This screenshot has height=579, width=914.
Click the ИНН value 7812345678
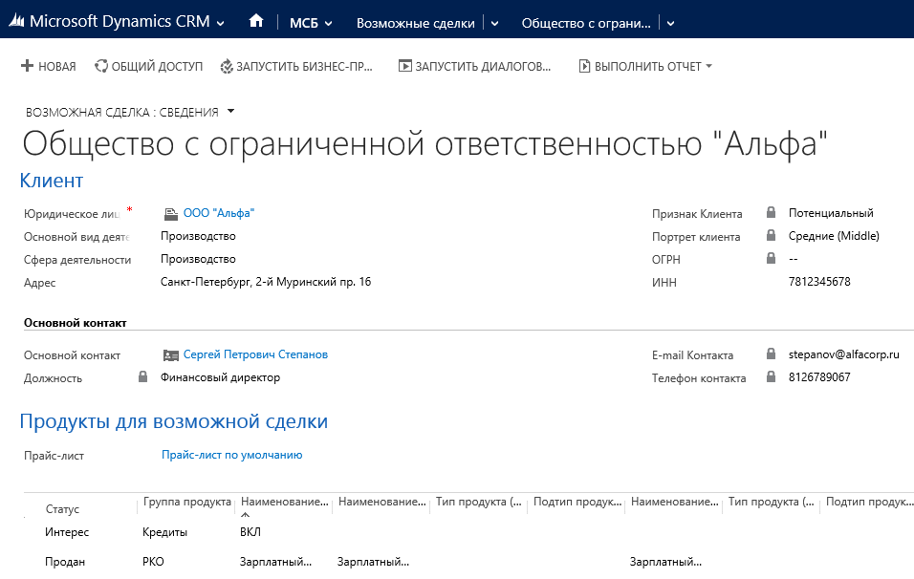[x=819, y=282]
